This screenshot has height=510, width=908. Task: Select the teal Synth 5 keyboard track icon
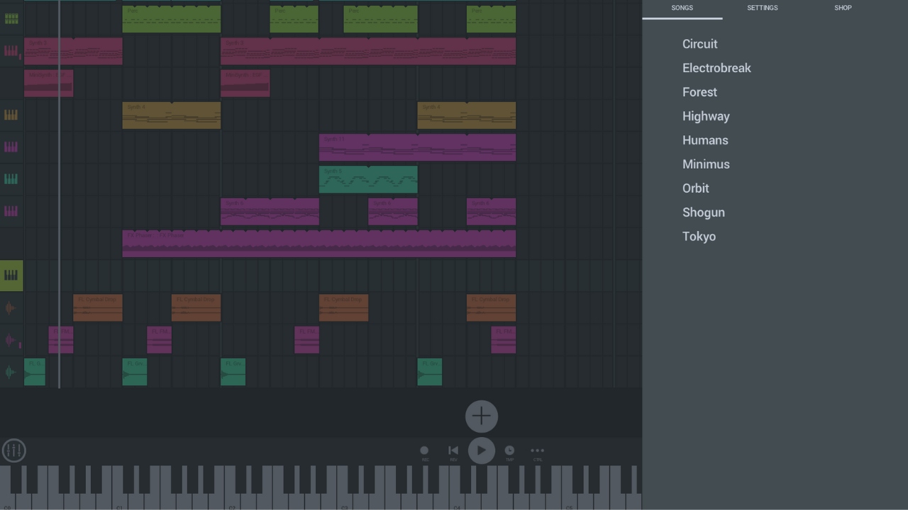coord(11,179)
